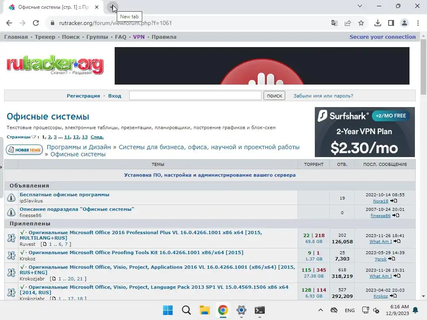Expand the left sidebar handle
The width and height of the screenshot is (427, 320).
(x=1, y=167)
